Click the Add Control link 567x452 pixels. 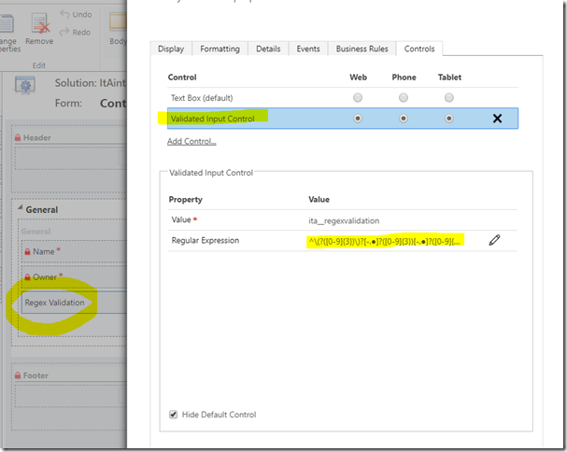point(191,141)
